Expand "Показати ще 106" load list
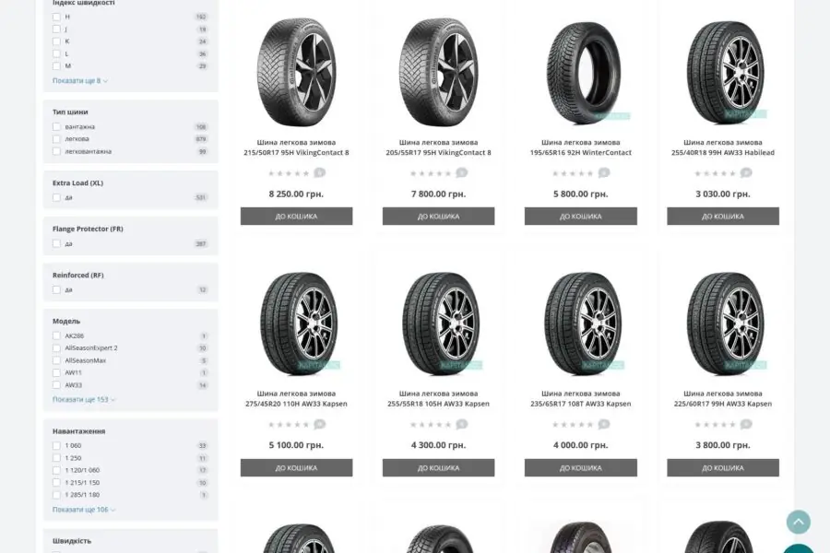Screen dimensions: 830x553 [84, 510]
